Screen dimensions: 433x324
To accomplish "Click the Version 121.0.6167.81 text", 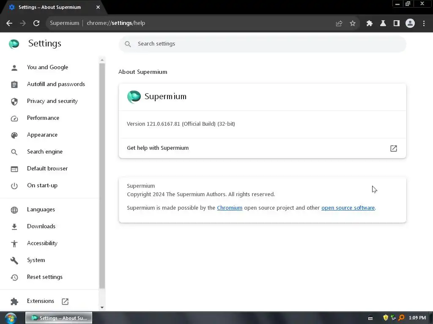I will 181,124.
